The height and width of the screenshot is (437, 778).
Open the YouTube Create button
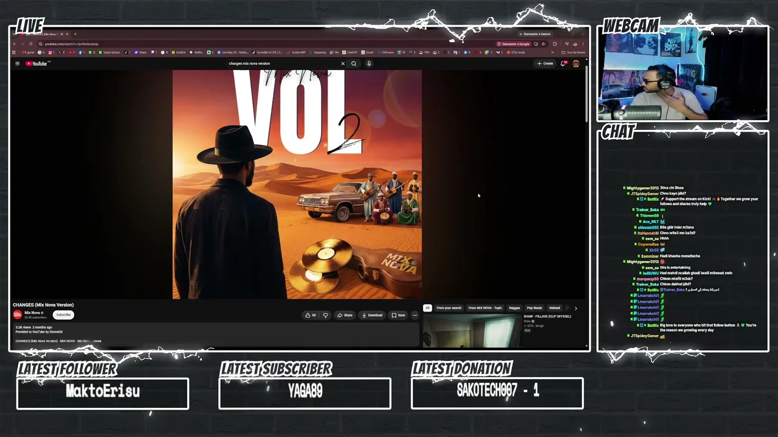(x=545, y=64)
